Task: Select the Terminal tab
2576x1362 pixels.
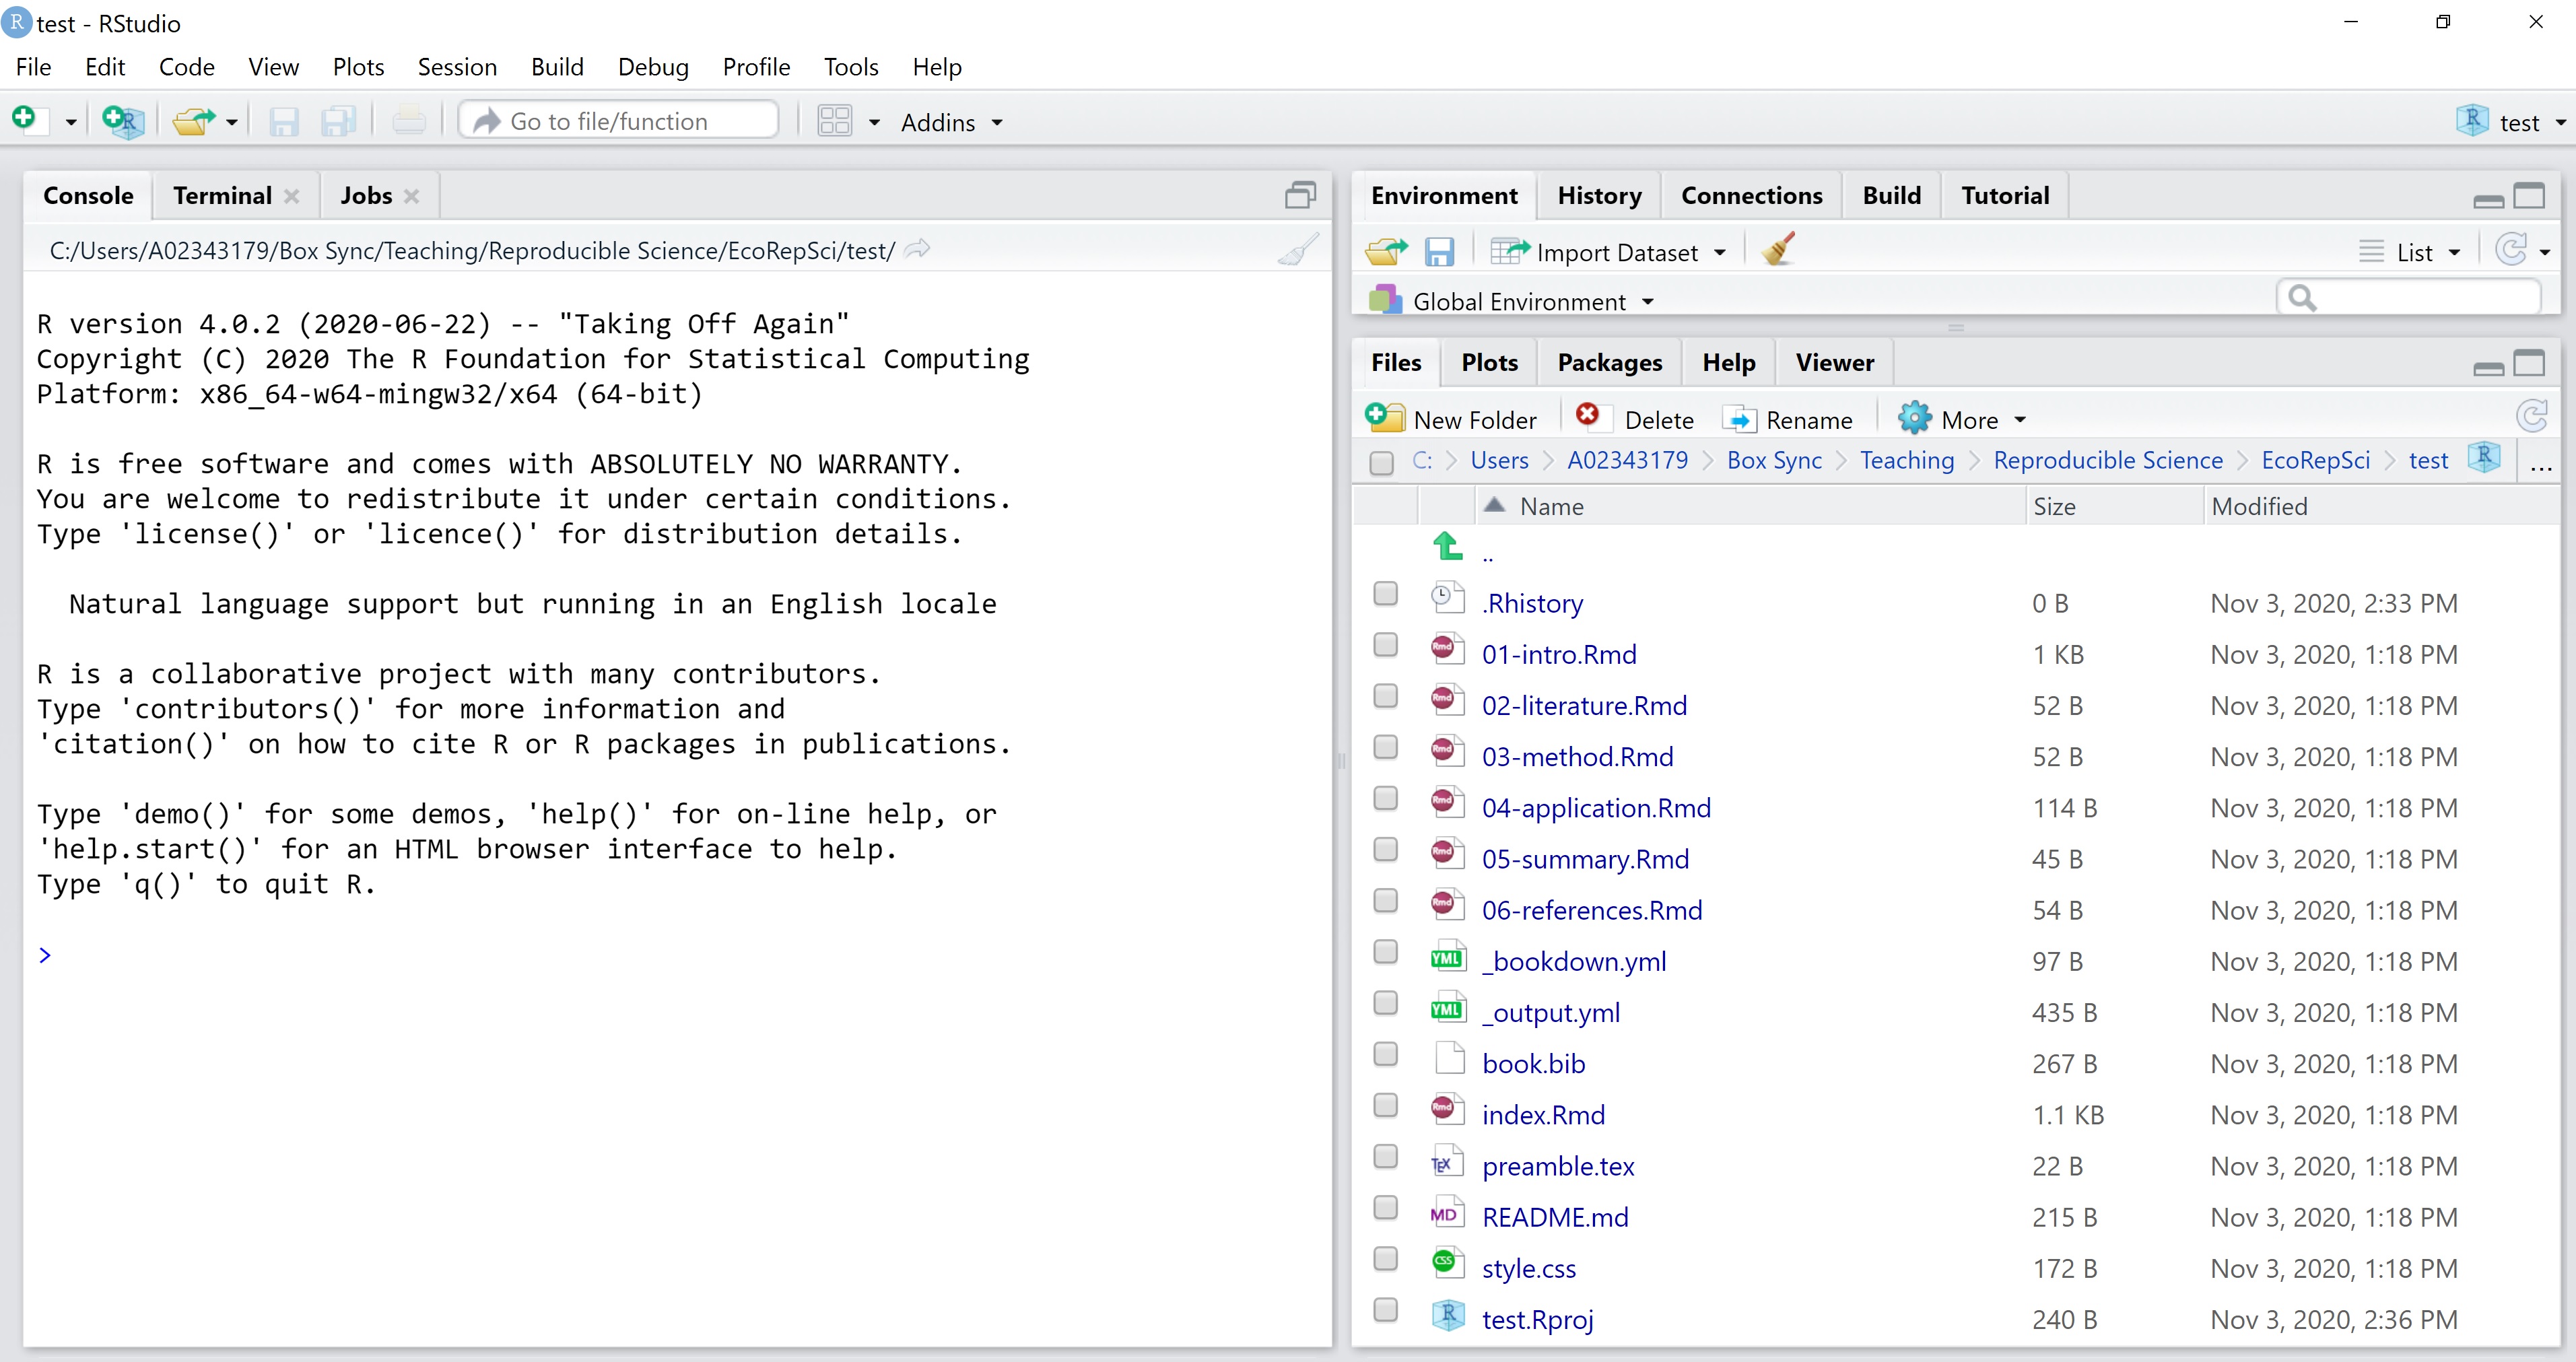Action: coord(222,195)
